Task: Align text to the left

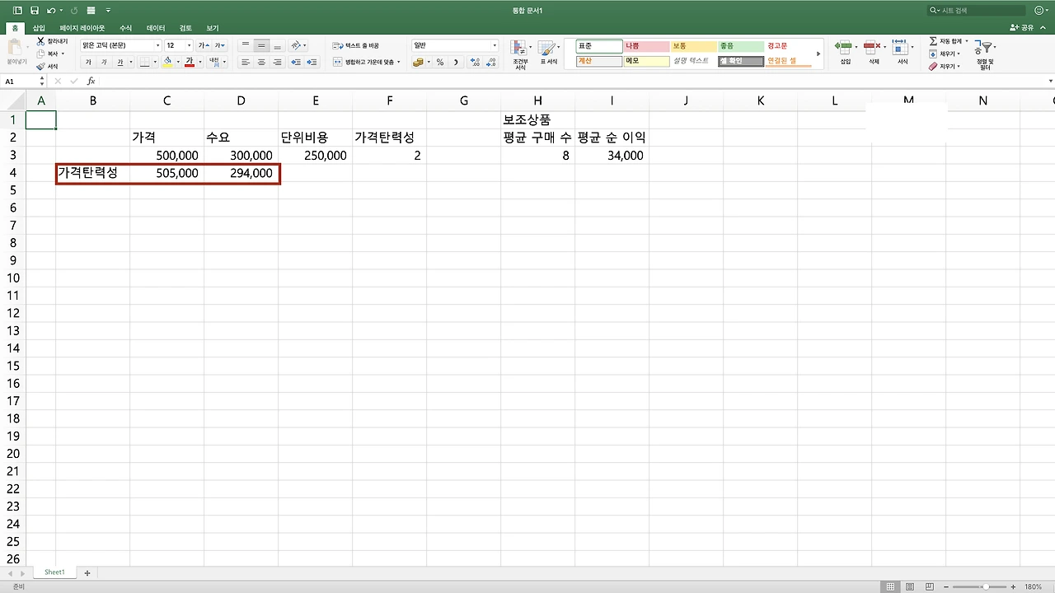Action: pyautogui.click(x=246, y=62)
